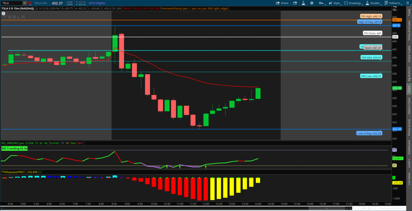The width and height of the screenshot is (412, 211).
Task: Open the Studies dropdown menu
Action: pos(373,3)
